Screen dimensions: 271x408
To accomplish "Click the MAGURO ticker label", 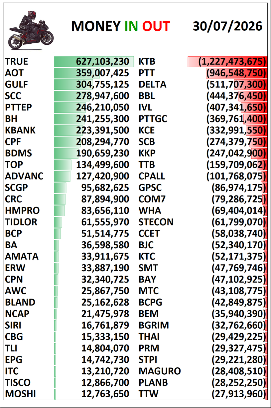I will tap(160, 371).
